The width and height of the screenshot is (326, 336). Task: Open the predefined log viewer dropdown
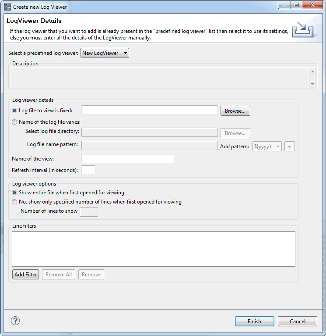point(105,53)
